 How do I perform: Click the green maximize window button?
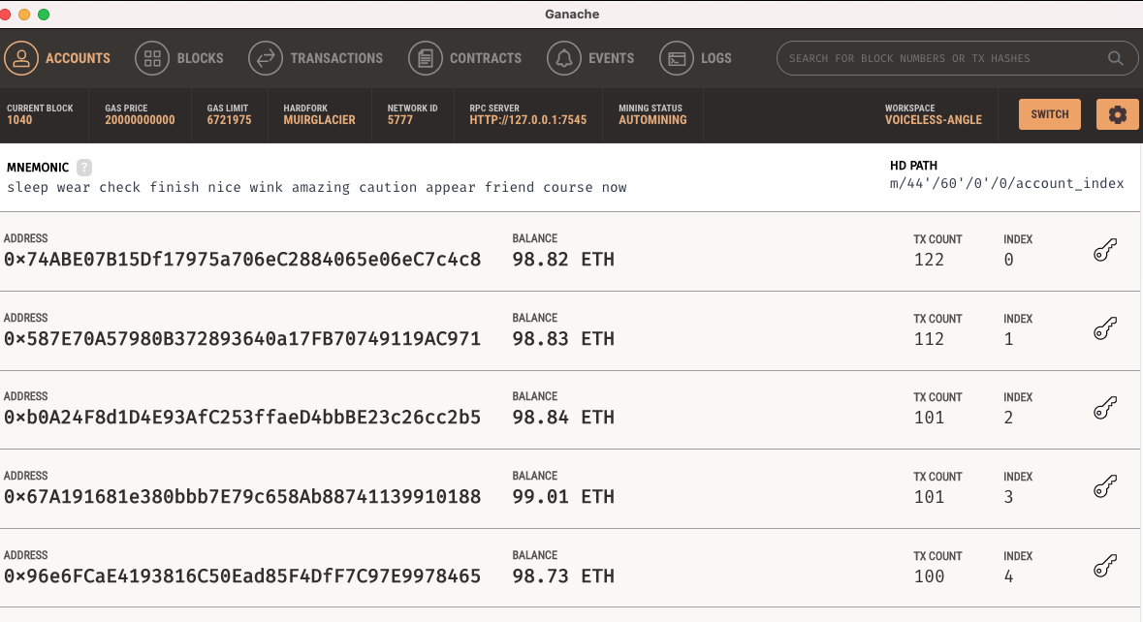point(44,15)
